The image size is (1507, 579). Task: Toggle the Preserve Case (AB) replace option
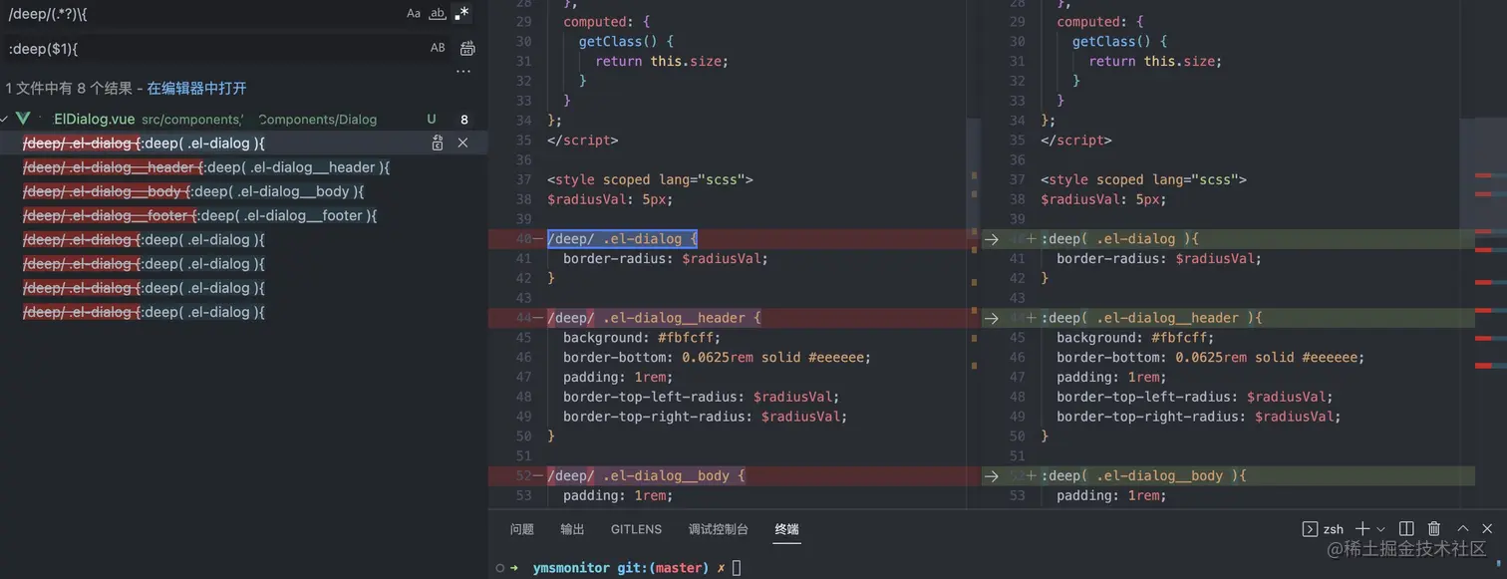438,48
